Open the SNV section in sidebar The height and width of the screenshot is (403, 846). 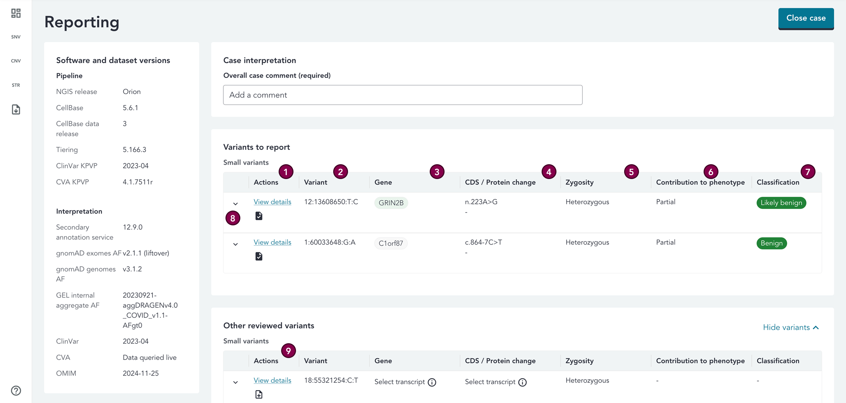16,37
